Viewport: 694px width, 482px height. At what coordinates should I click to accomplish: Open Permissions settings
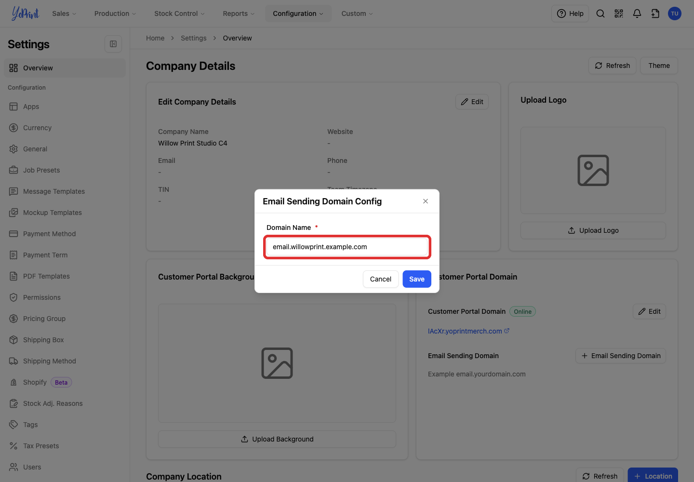[x=65, y=297]
